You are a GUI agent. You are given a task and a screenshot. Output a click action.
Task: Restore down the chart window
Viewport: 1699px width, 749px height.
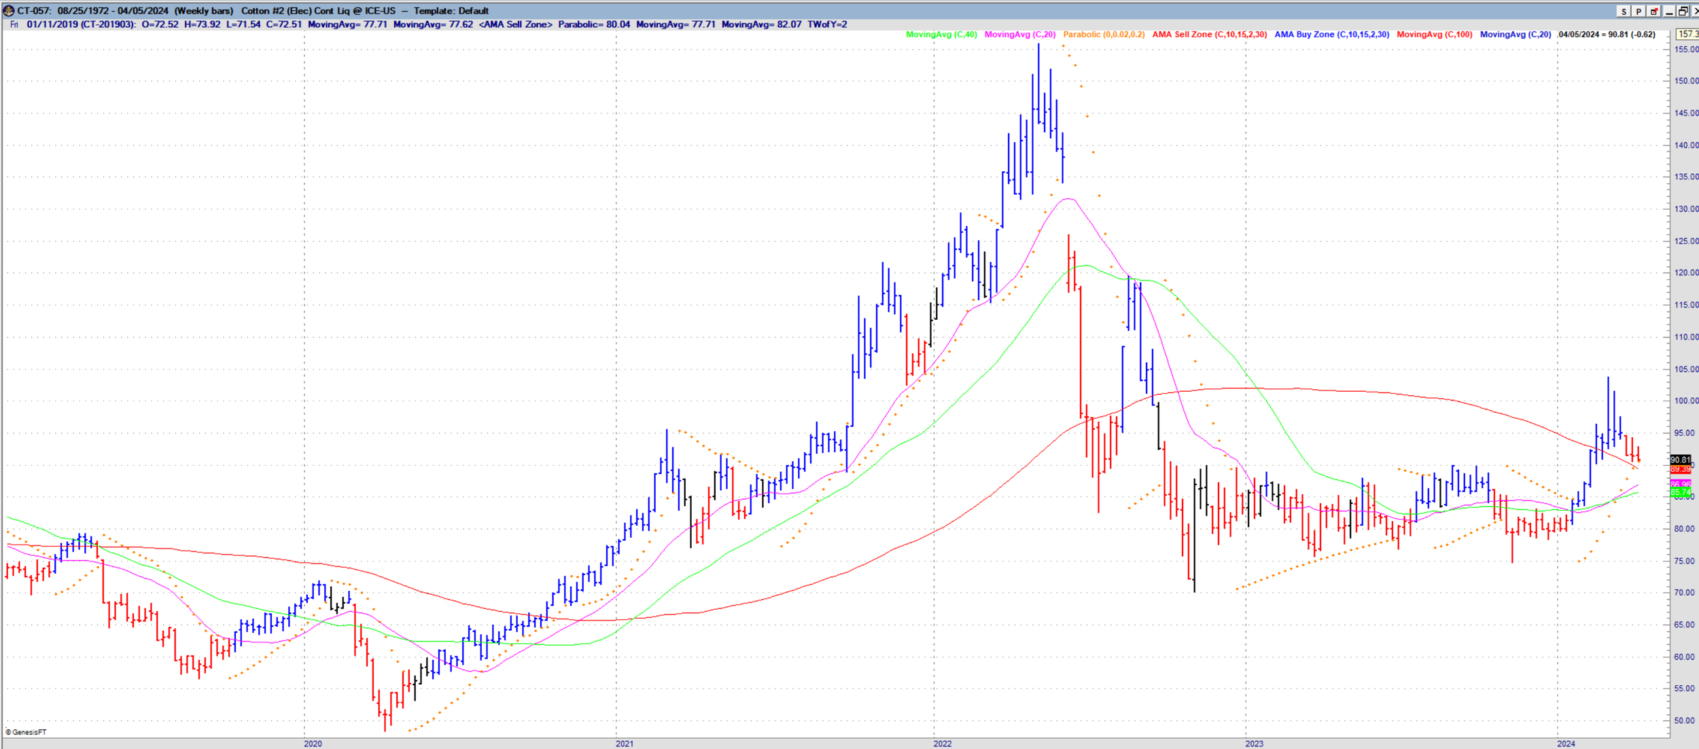[x=1683, y=12]
